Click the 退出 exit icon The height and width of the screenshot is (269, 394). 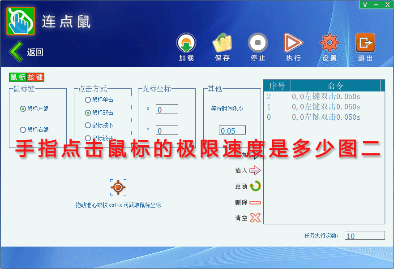pyautogui.click(x=365, y=43)
